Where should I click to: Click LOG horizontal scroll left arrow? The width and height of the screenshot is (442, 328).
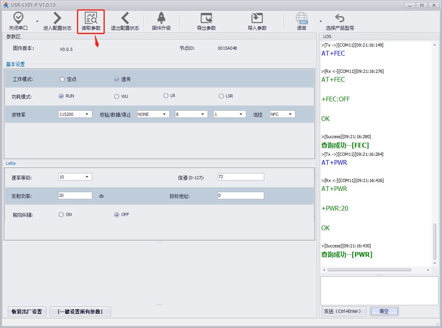(324, 270)
